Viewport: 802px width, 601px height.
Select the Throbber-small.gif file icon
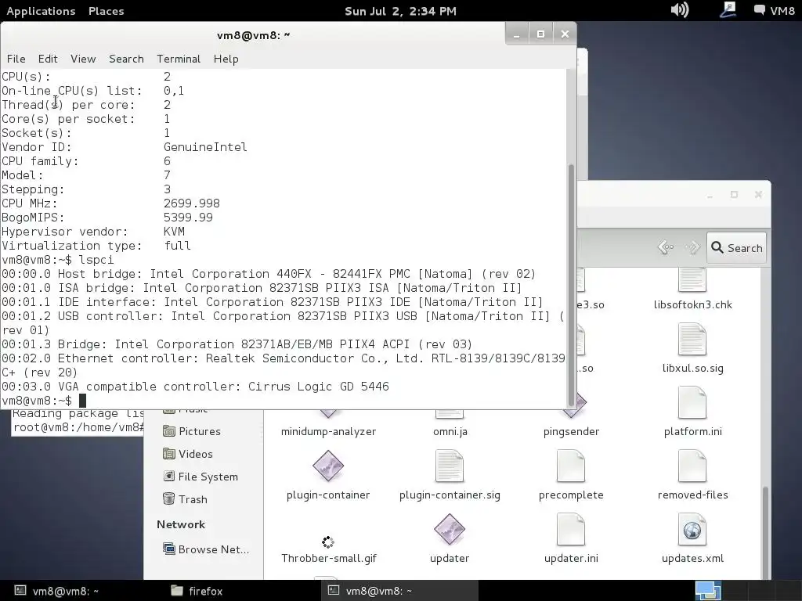tap(328, 542)
